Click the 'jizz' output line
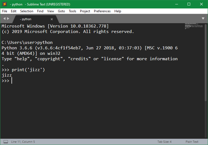Screen dimensions: 208x145 [x=7, y=75]
